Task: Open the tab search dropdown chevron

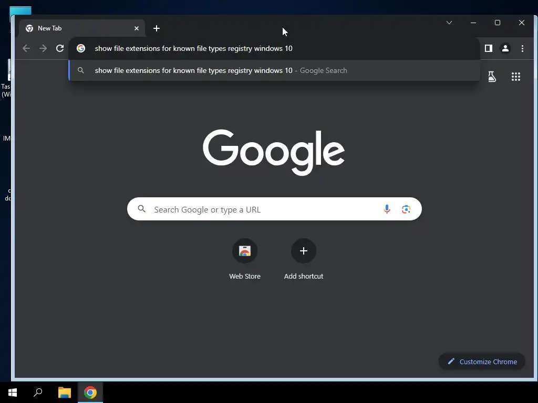Action: (449, 23)
